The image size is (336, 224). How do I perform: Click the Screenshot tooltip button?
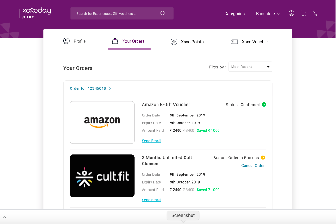(183, 215)
